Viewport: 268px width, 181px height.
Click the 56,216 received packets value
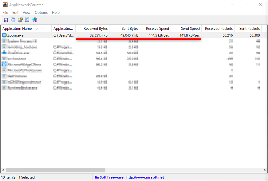[228, 35]
